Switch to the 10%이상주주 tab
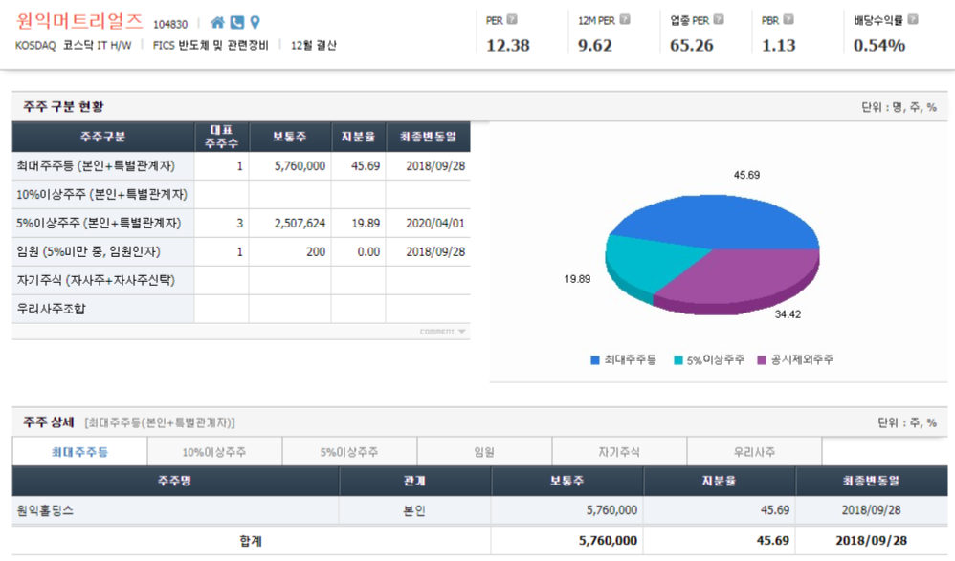This screenshot has height=561, width=955. (x=214, y=451)
